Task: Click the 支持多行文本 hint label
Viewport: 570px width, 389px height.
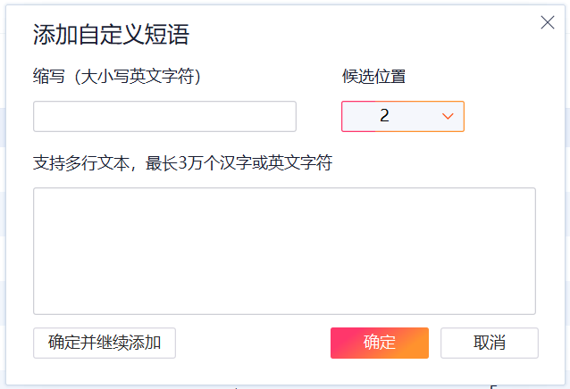Action: point(183,163)
